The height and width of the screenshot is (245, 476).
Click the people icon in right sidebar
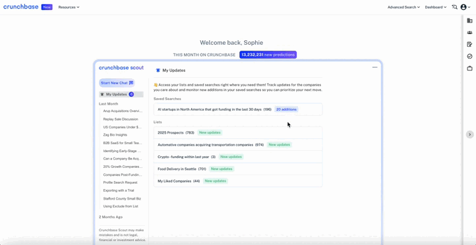pos(469,32)
